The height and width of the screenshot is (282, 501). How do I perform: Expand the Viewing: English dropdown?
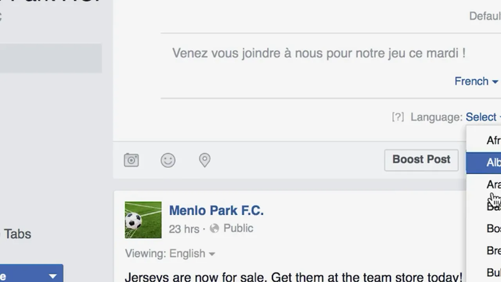(x=170, y=253)
